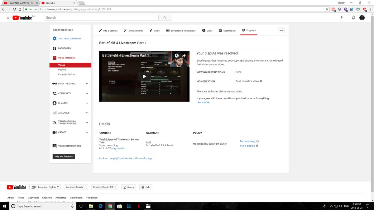The height and width of the screenshot is (210, 374).
Task: Switch to the Subtitles/CC tab
Action: coord(227,30)
